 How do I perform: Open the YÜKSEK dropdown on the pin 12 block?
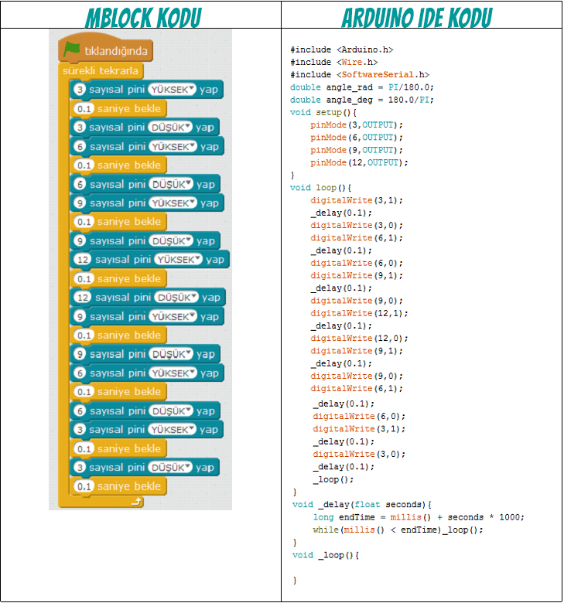(178, 260)
